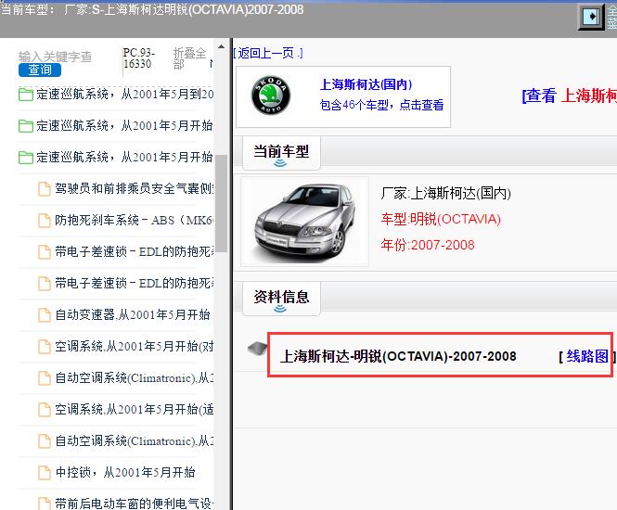Click the Skoda Auto logo
The width and height of the screenshot is (617, 510).
(x=271, y=96)
